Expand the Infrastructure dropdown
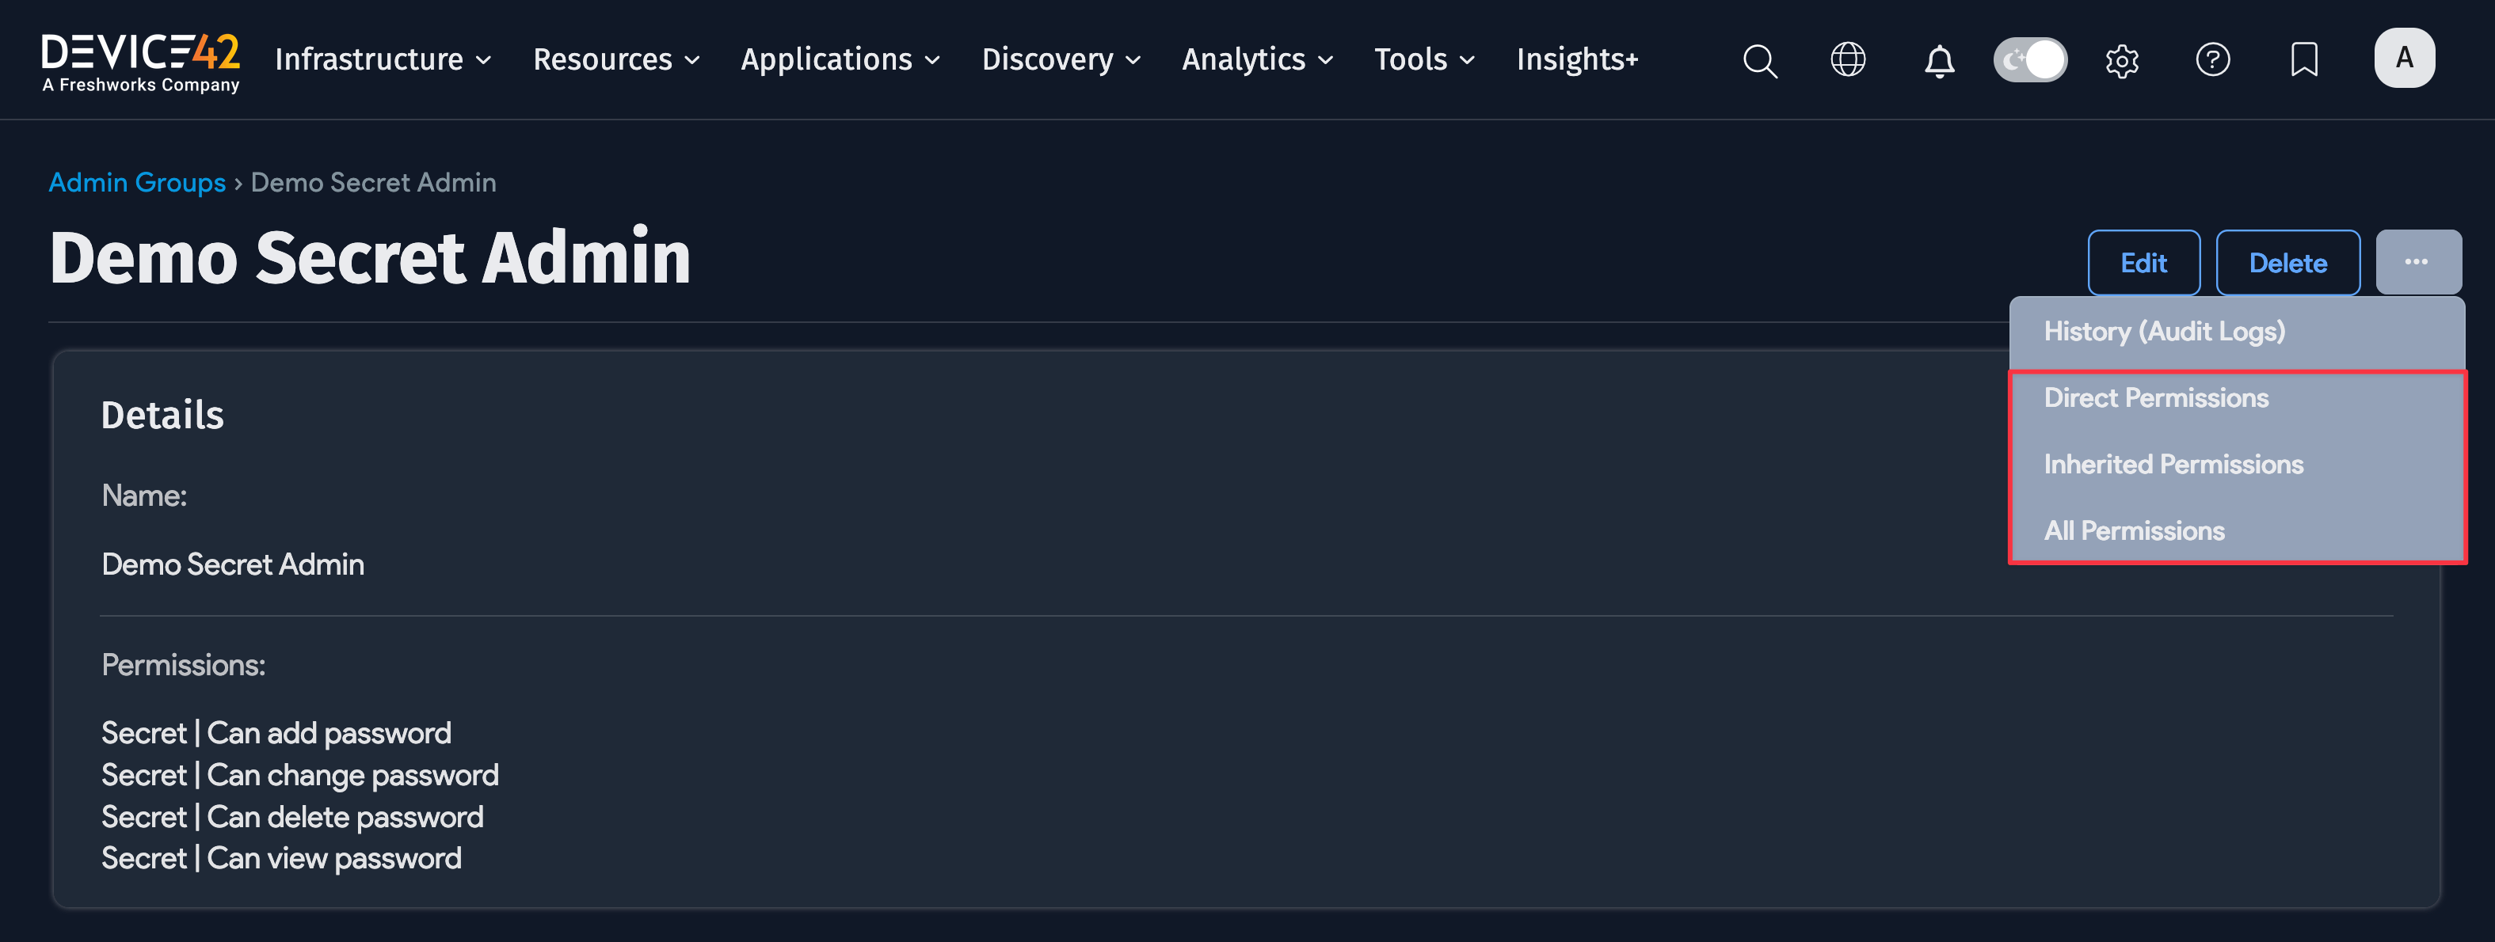 [x=383, y=60]
